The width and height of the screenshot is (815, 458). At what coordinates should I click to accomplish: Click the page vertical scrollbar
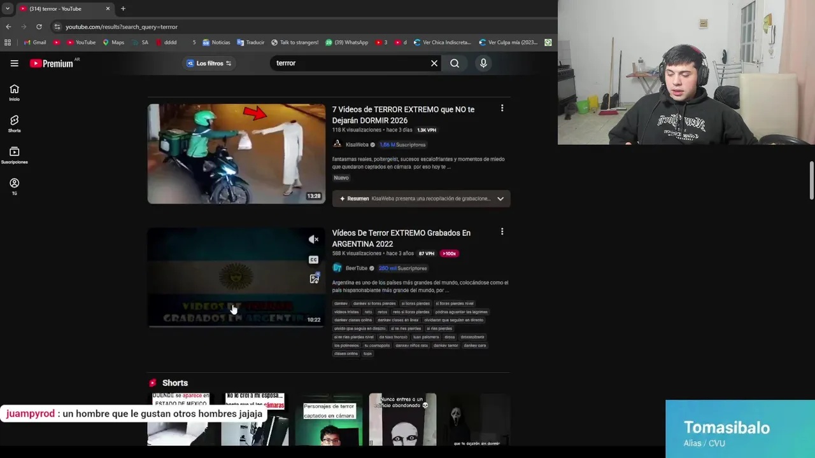tap(811, 180)
